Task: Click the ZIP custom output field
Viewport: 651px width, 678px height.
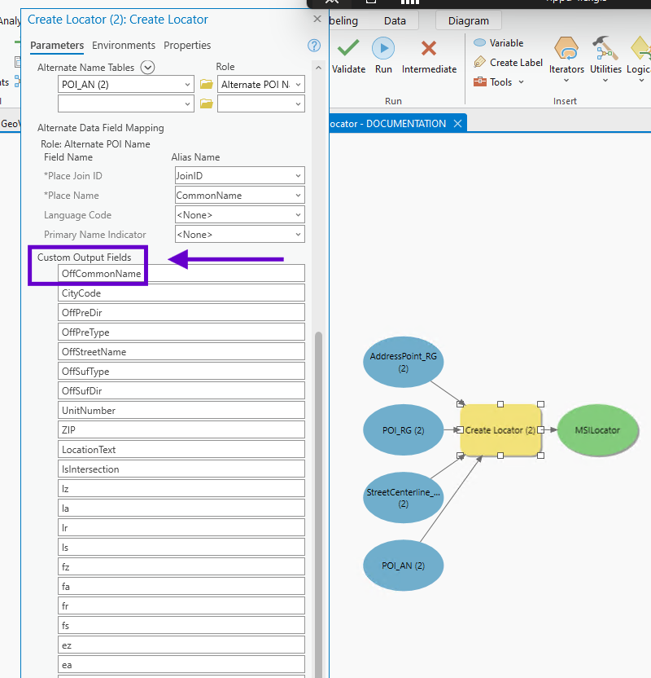Action: point(181,429)
